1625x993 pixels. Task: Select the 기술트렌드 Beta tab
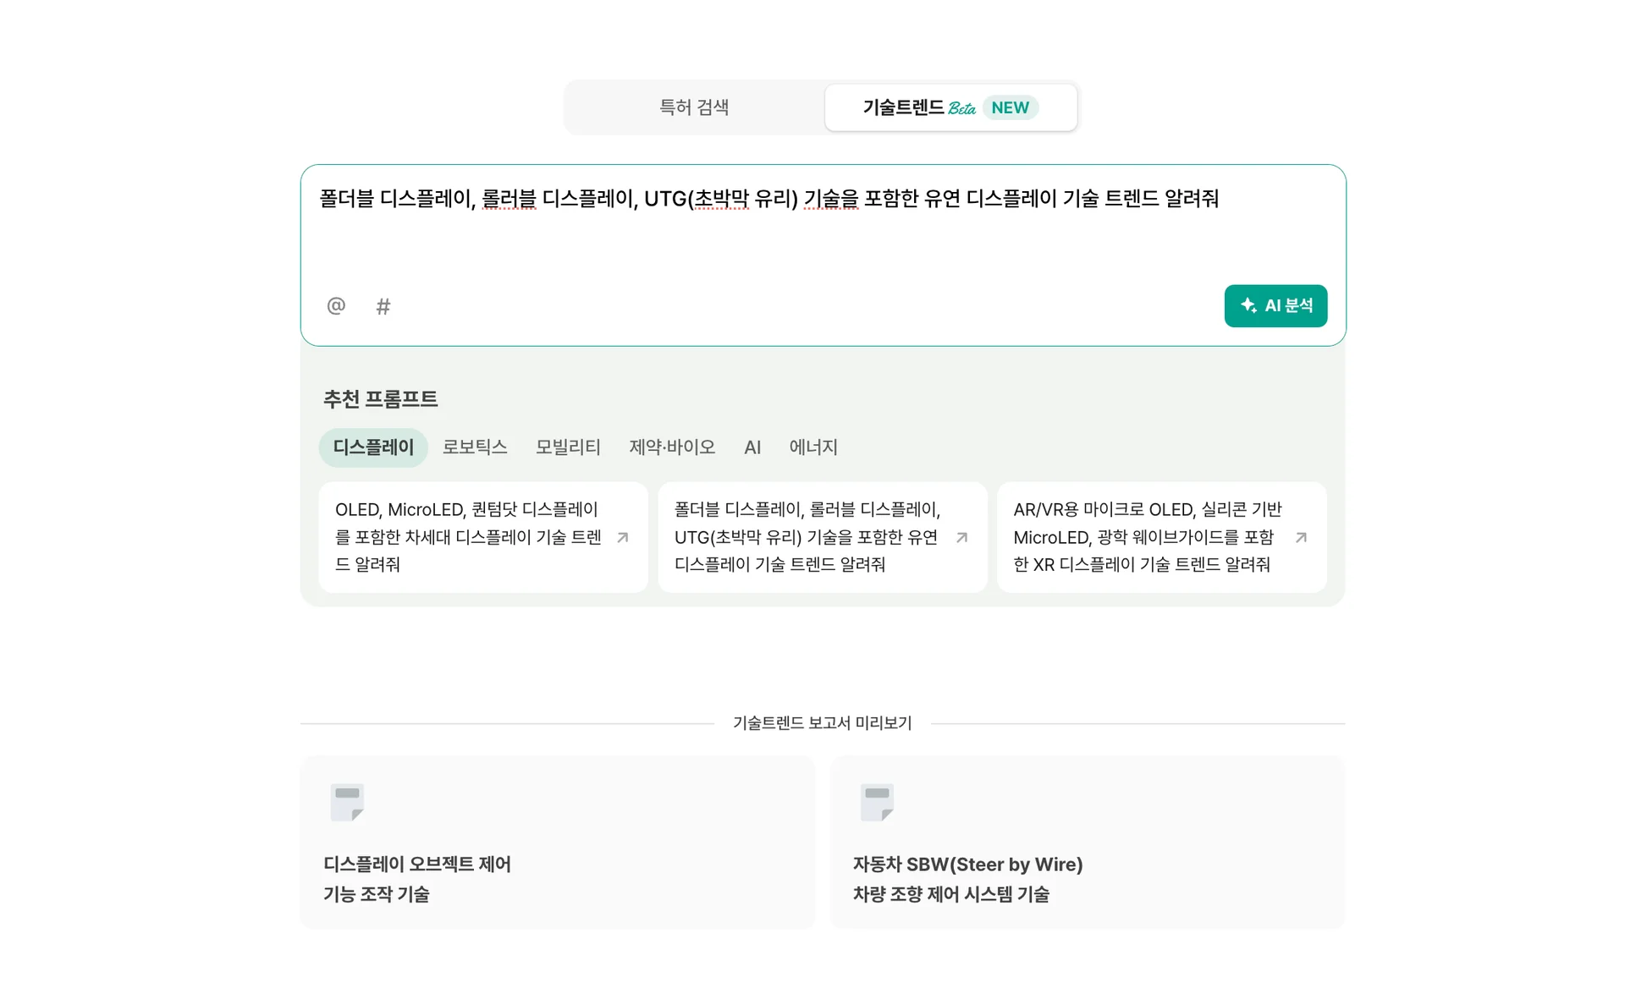coord(904,107)
